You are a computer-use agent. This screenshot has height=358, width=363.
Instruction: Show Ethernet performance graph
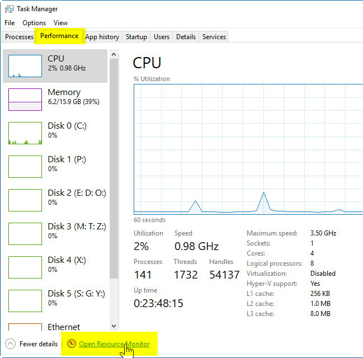pyautogui.click(x=63, y=327)
